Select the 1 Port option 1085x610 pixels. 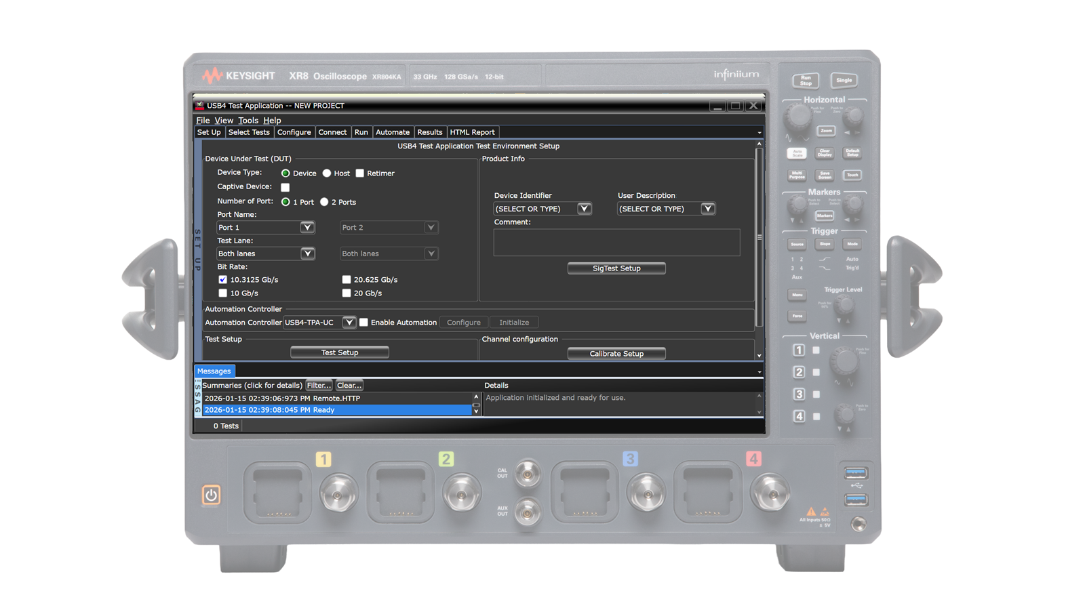pos(285,202)
